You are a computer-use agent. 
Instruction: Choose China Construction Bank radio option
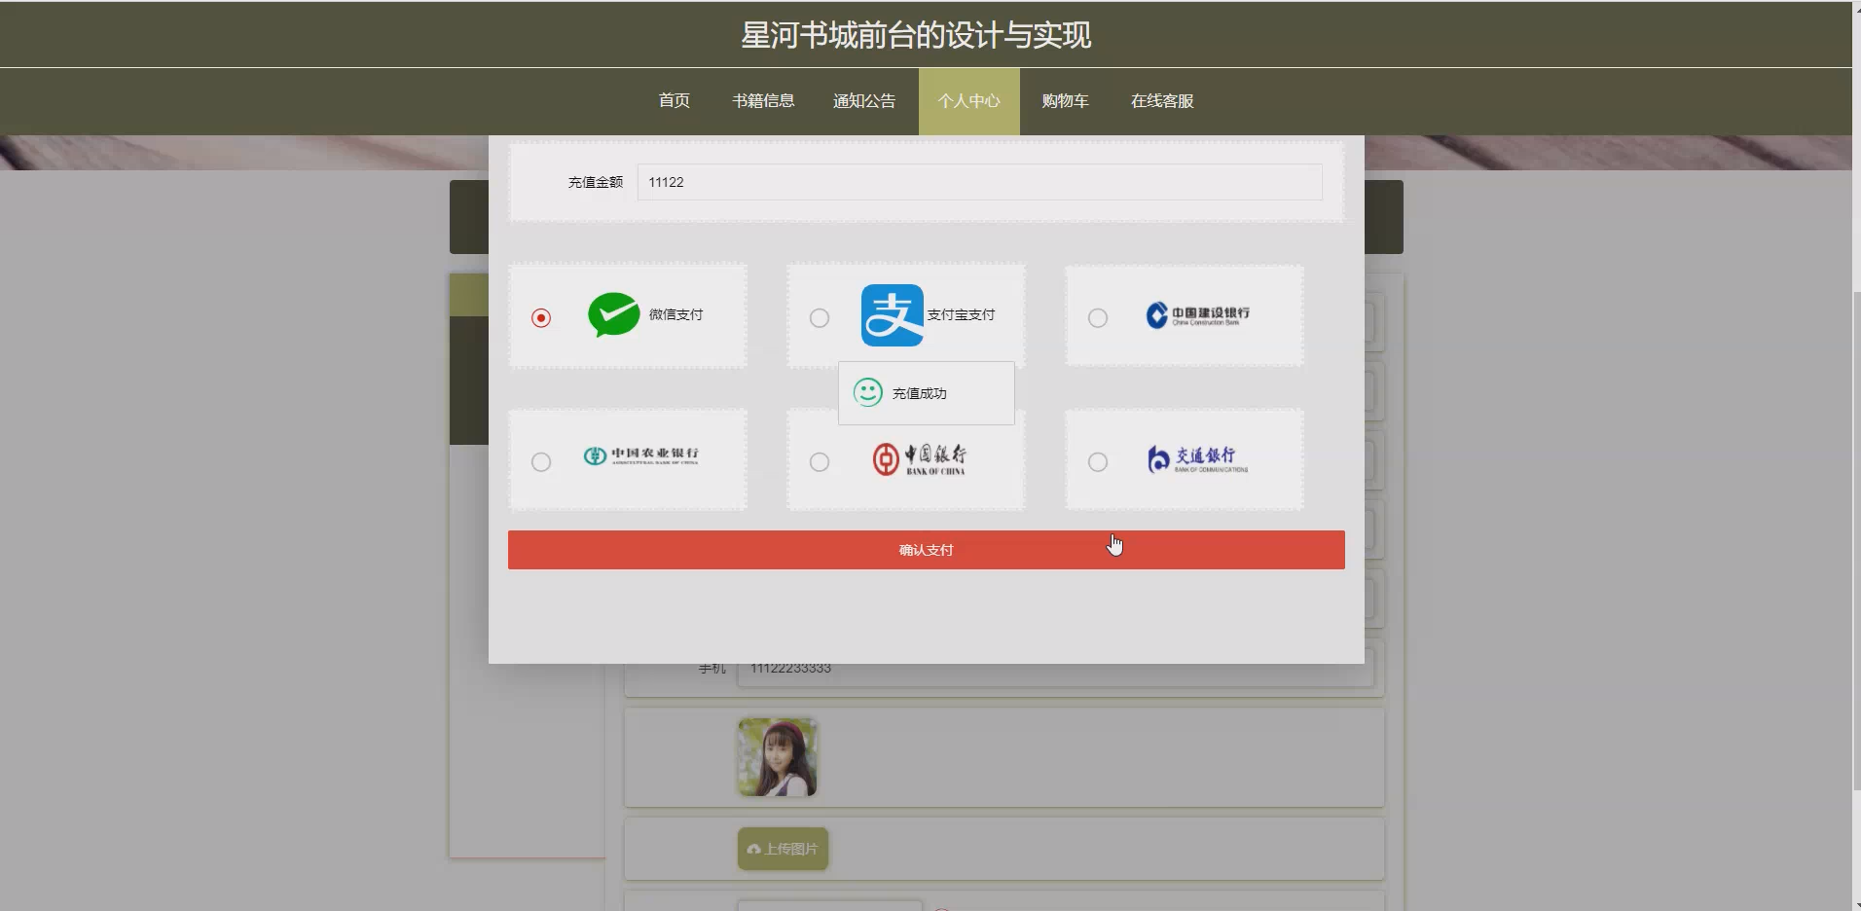(x=1098, y=318)
